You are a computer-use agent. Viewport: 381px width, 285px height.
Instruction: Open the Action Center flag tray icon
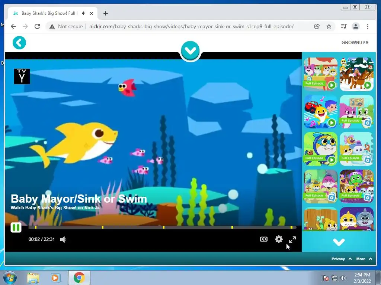coord(325,278)
